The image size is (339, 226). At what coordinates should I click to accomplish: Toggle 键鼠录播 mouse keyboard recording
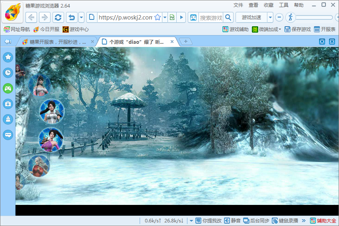(x=285, y=220)
